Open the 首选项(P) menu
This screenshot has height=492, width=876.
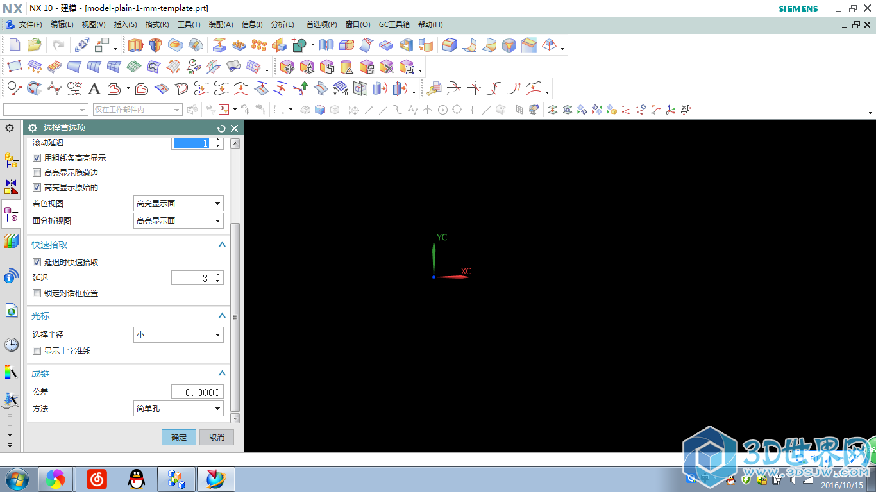pyautogui.click(x=321, y=24)
